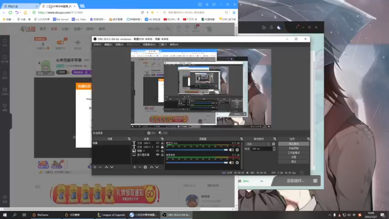
Task: Add a new scene with the plus icon in OBS Scenes panel
Action: click(95, 167)
